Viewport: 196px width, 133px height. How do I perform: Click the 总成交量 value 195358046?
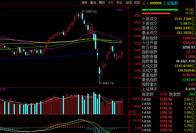(x=186, y=71)
